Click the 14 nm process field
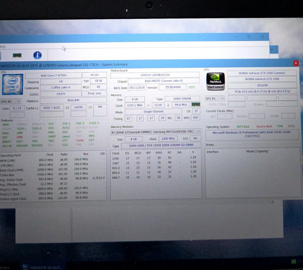The width and height of the screenshot is (303, 270). point(94,75)
